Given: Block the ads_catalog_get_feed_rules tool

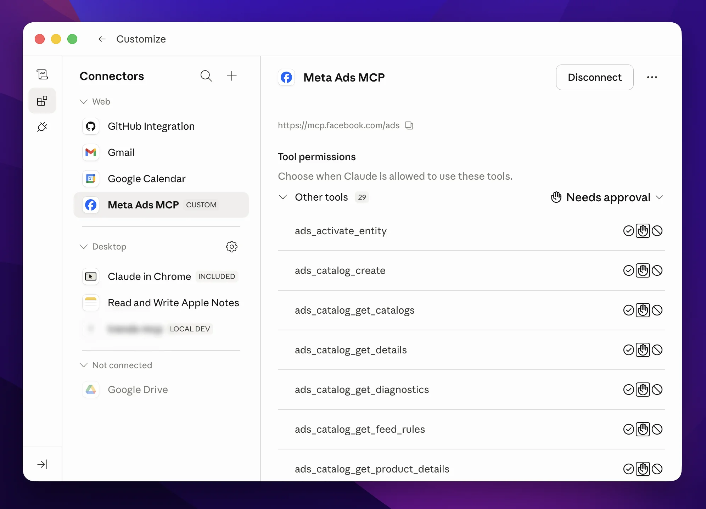Looking at the screenshot, I should point(657,429).
